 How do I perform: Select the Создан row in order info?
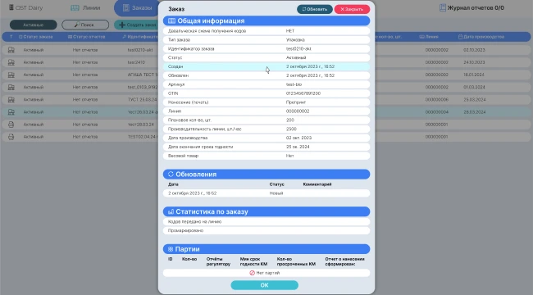point(266,66)
